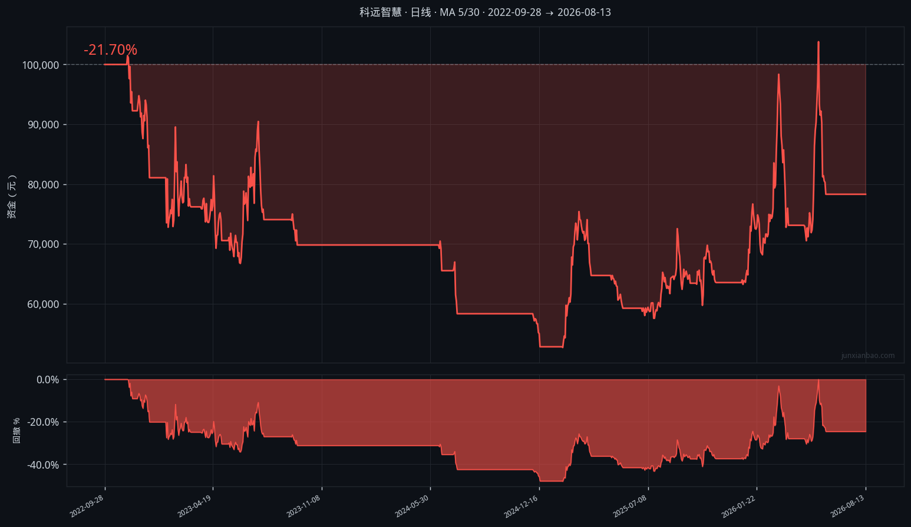
Task: Click the -21.70% return label
Action: [x=110, y=50]
